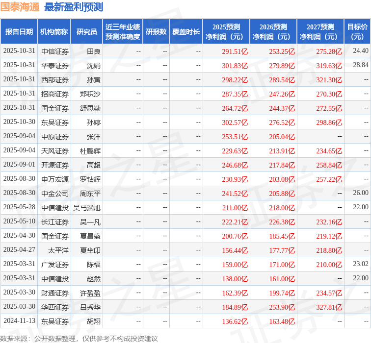Select the 研报数 column header
Viewport: 371px width, 343px height.
pos(156,32)
